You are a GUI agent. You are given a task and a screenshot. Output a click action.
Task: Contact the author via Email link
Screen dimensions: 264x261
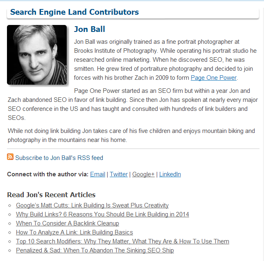tap(98, 174)
